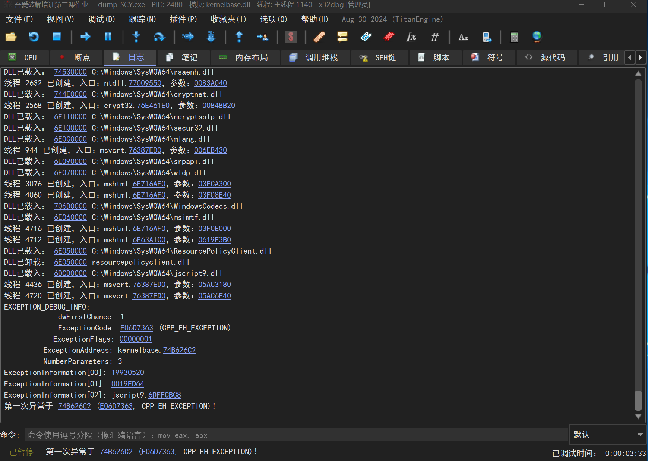The image size is (648, 461).
Task: Open the 调用堆栈 call stack tab
Action: [x=316, y=57]
